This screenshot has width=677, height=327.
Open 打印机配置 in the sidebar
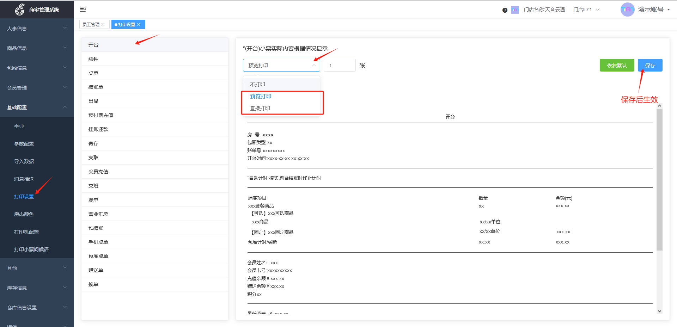click(37, 232)
